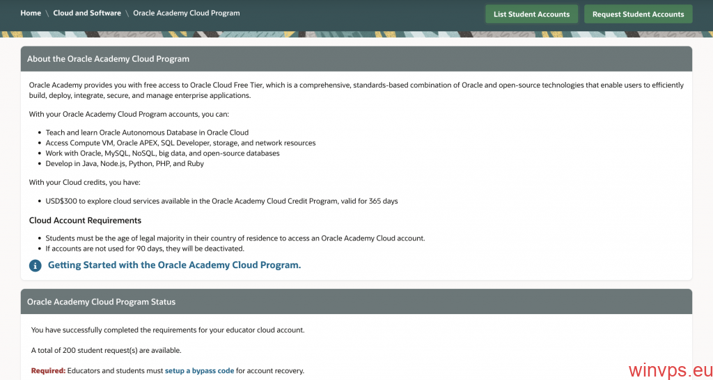Select the successfully completed requirements message
This screenshot has width=713, height=380.
(168, 330)
